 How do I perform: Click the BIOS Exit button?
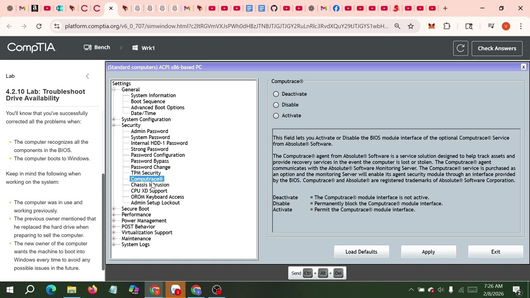496,252
